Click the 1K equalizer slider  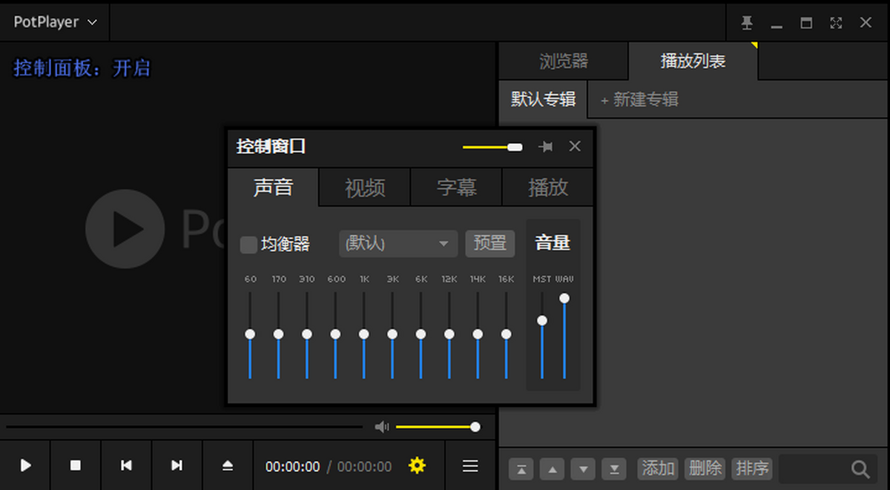click(363, 334)
